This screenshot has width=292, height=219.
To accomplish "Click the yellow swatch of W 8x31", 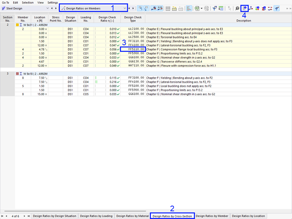I will click(x=17, y=25).
